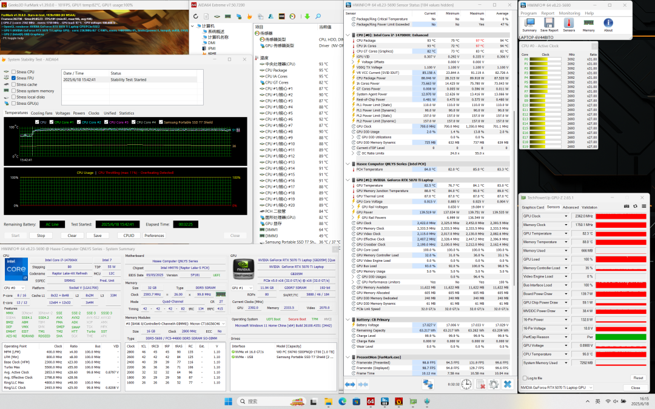Check Stress system memory option

[x=14, y=90]
